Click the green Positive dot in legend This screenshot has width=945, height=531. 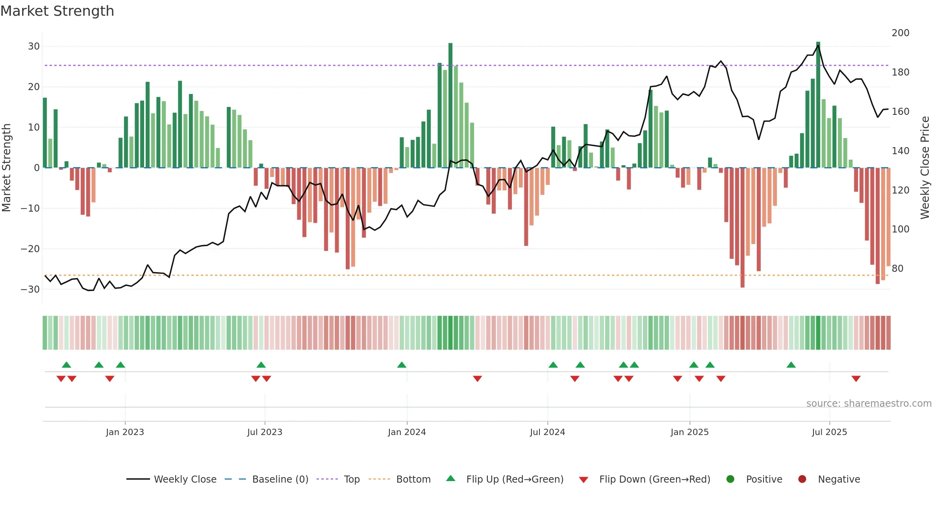click(730, 479)
